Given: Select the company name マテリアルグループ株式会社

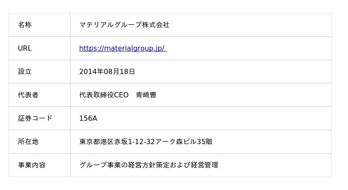Looking at the screenshot, I should click(x=124, y=25).
